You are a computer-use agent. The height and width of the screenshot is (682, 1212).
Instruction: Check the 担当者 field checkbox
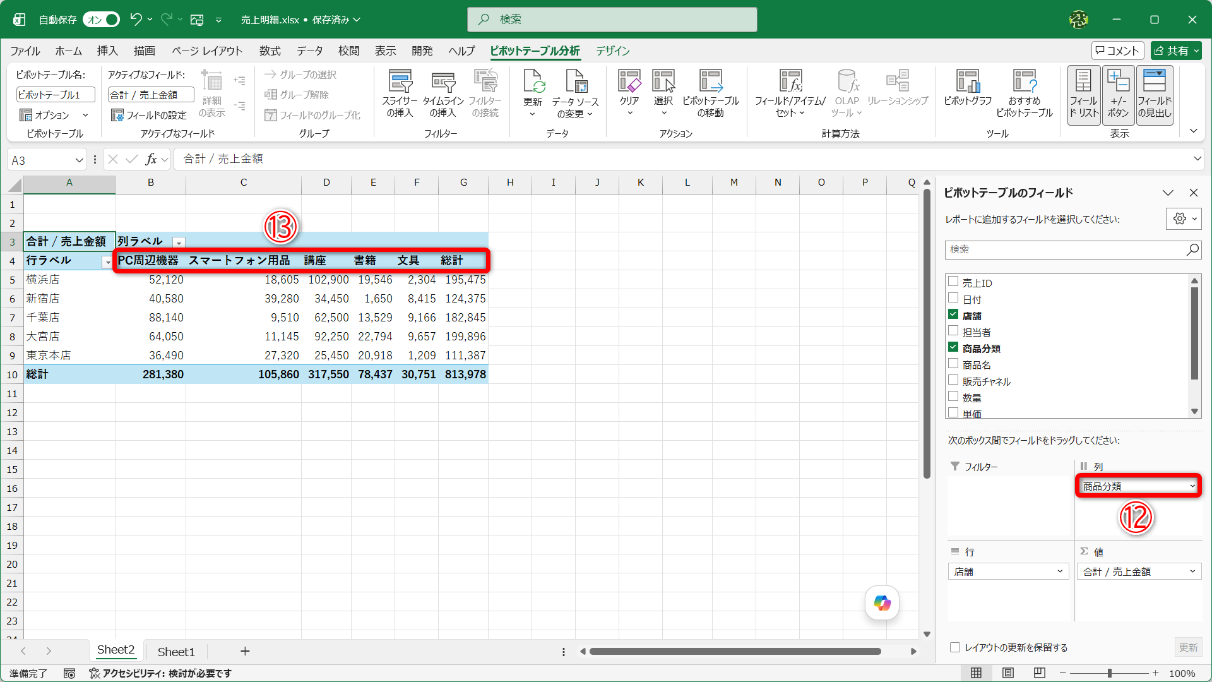tap(953, 331)
